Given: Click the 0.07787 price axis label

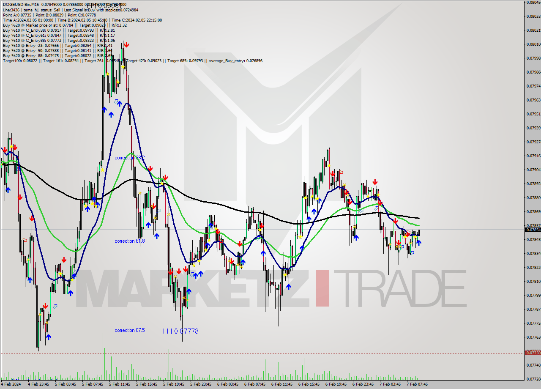Looking at the screenshot, I should [533, 309].
